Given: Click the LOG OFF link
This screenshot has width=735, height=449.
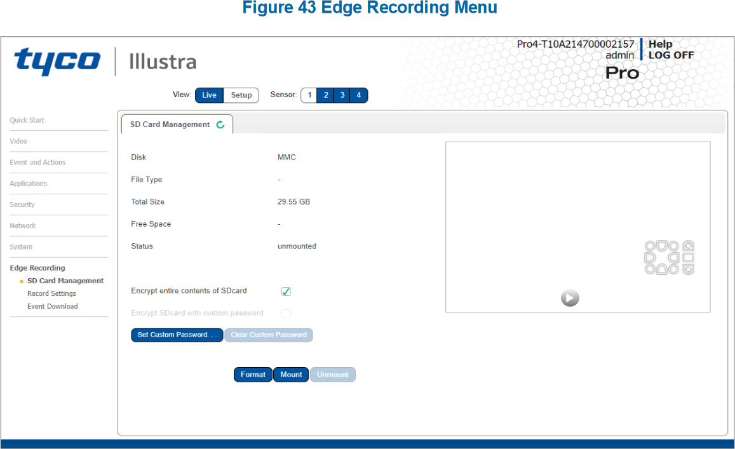Looking at the screenshot, I should 671,55.
